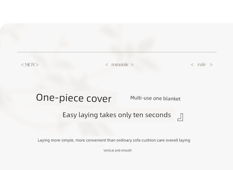Click left angle bracket before romantic
Screen dimensions: 233x170
[106, 65]
